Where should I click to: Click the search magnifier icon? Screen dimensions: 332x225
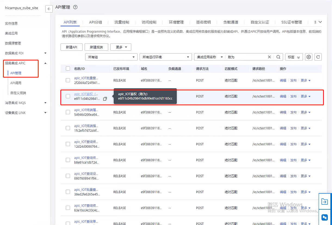tap(278, 57)
